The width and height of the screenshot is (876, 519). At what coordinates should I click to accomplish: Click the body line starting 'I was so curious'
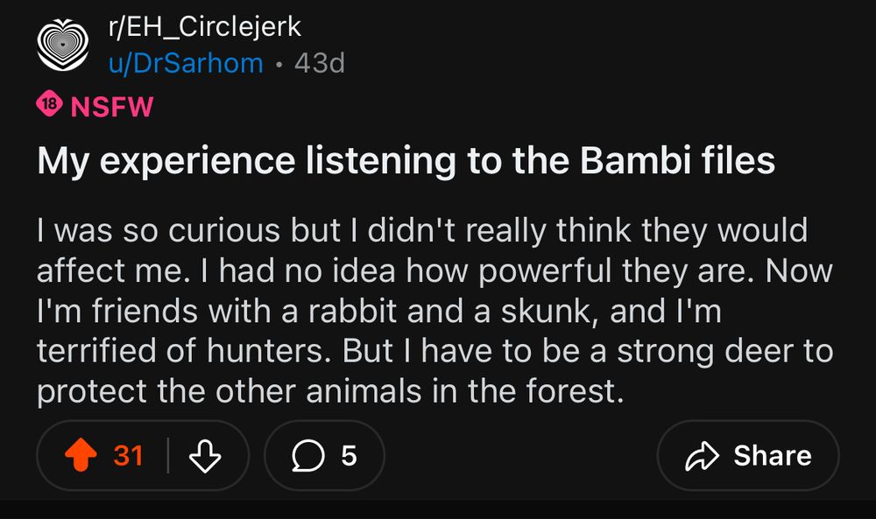[422, 230]
